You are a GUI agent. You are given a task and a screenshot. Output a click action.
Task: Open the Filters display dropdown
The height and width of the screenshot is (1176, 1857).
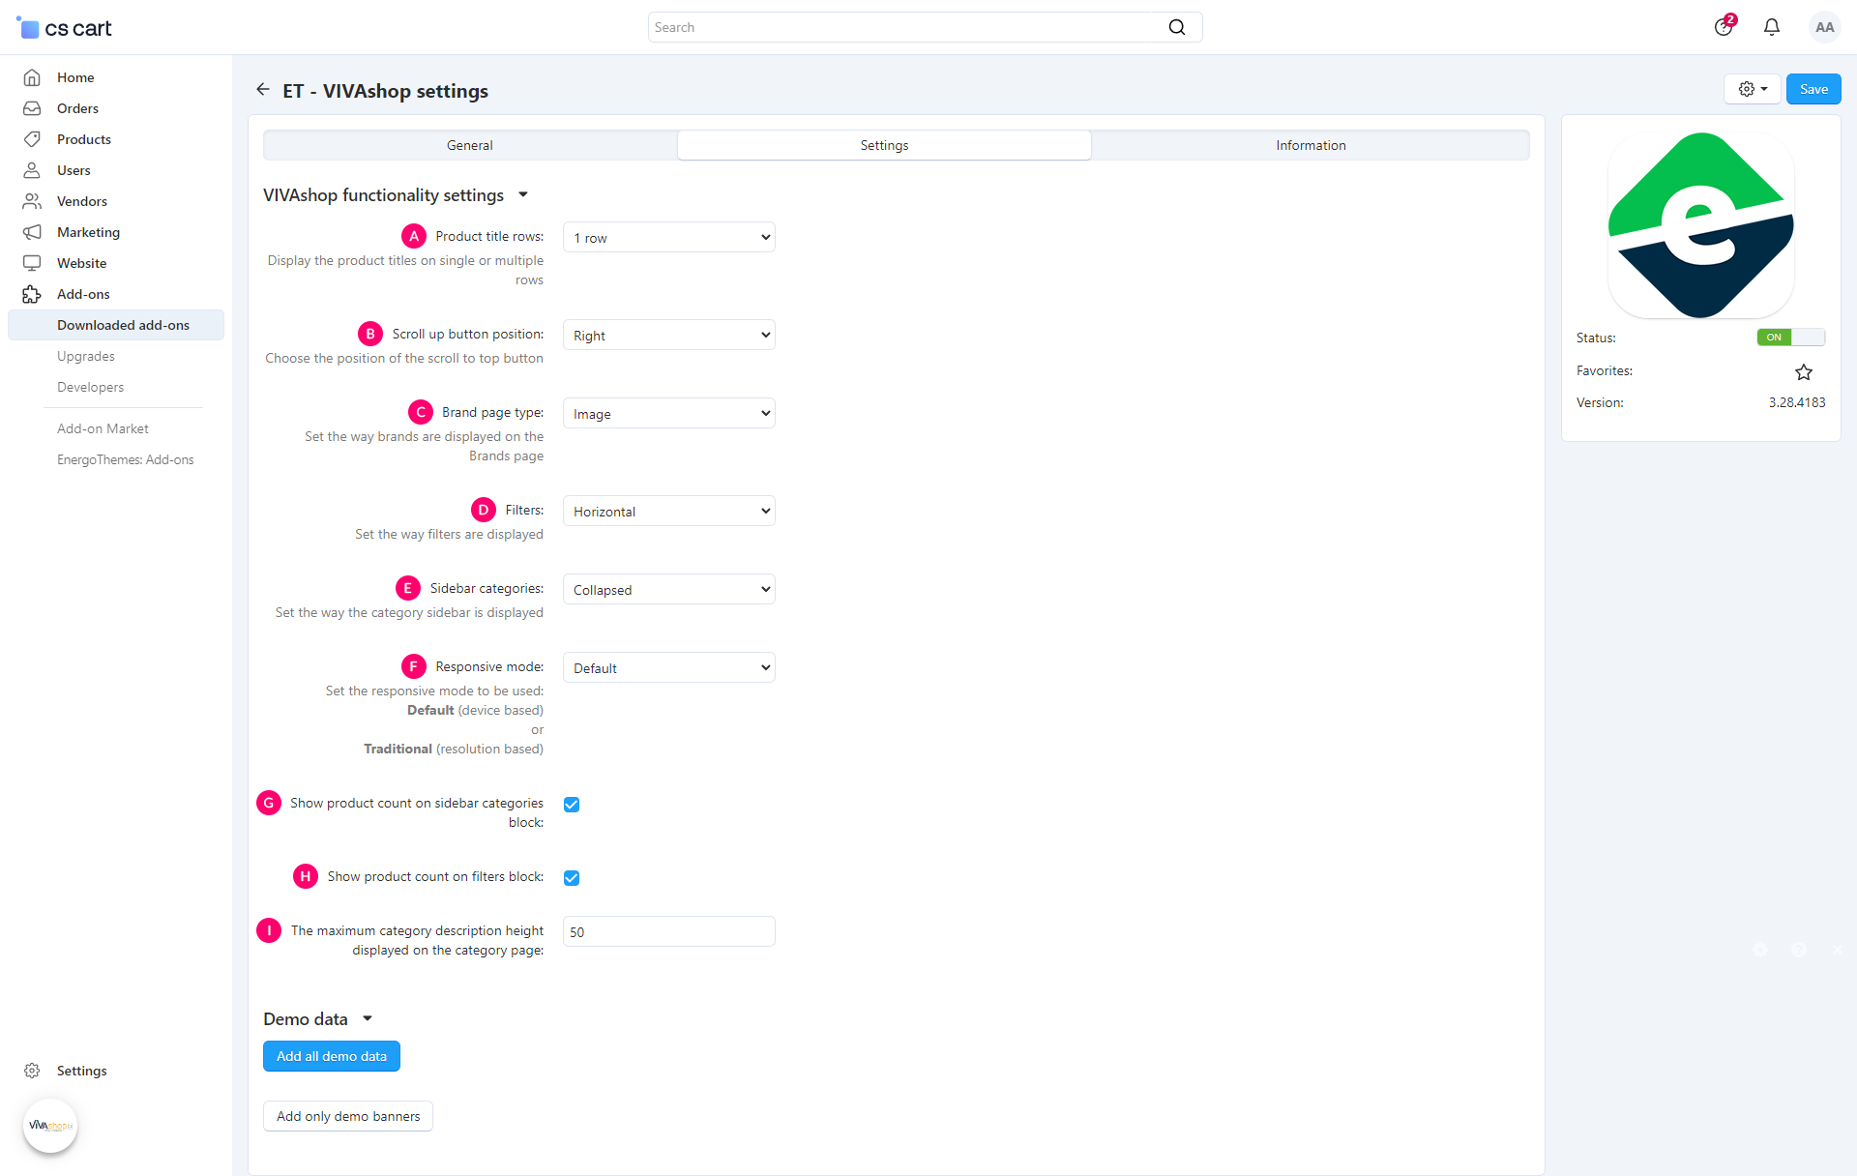point(669,512)
